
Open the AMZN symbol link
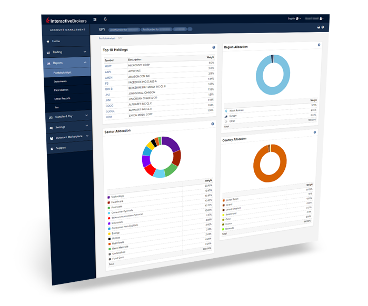108,78
